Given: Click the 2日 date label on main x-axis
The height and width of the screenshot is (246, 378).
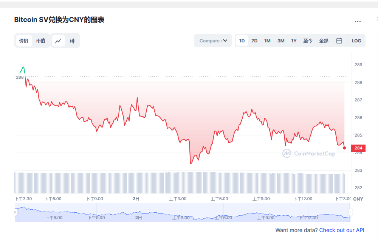Looking at the screenshot, I should point(136,199).
